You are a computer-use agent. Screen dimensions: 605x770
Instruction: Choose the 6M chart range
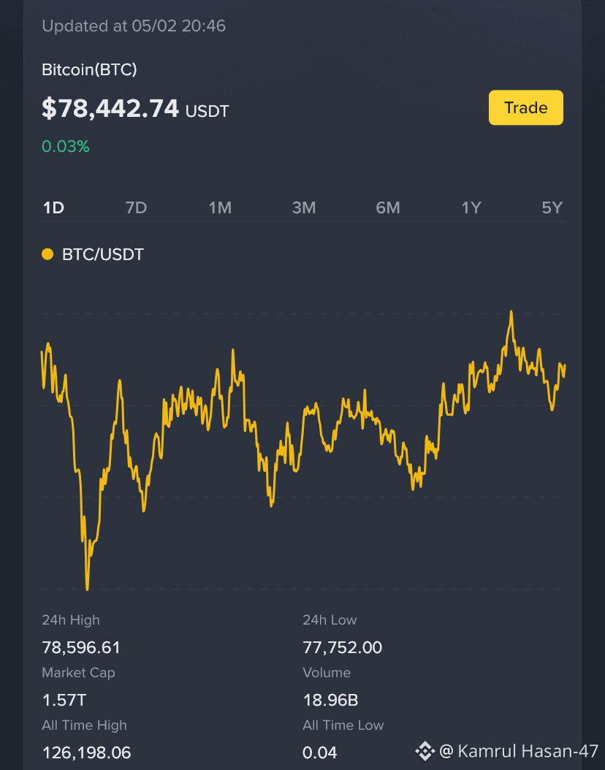pos(387,207)
